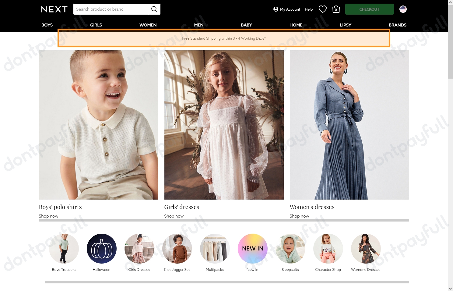
Task: Click the CHECKOUT button
Action: click(x=369, y=9)
